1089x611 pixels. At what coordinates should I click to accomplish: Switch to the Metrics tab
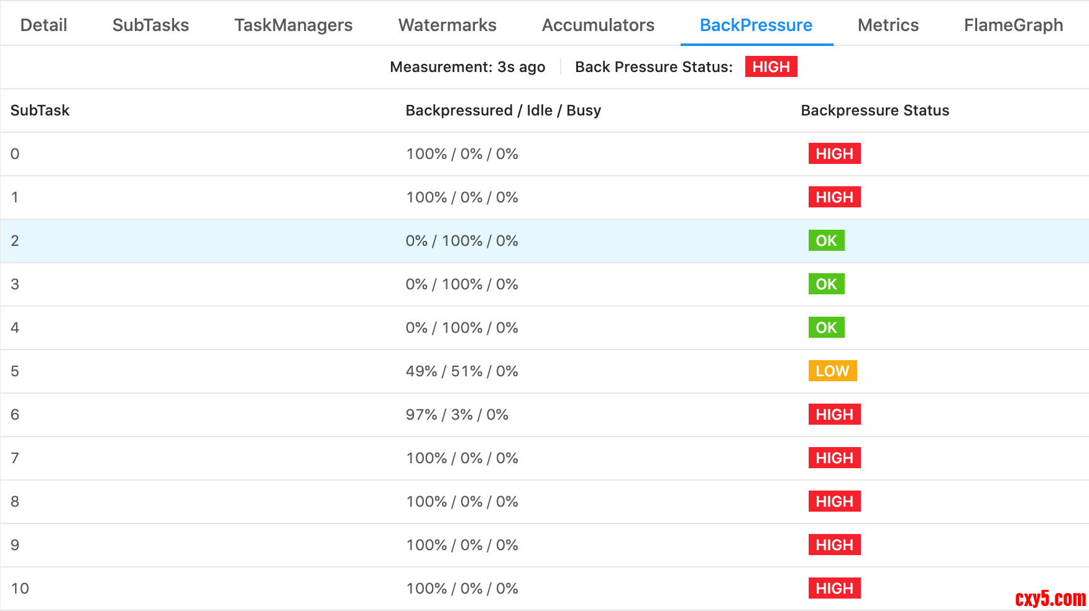click(888, 25)
